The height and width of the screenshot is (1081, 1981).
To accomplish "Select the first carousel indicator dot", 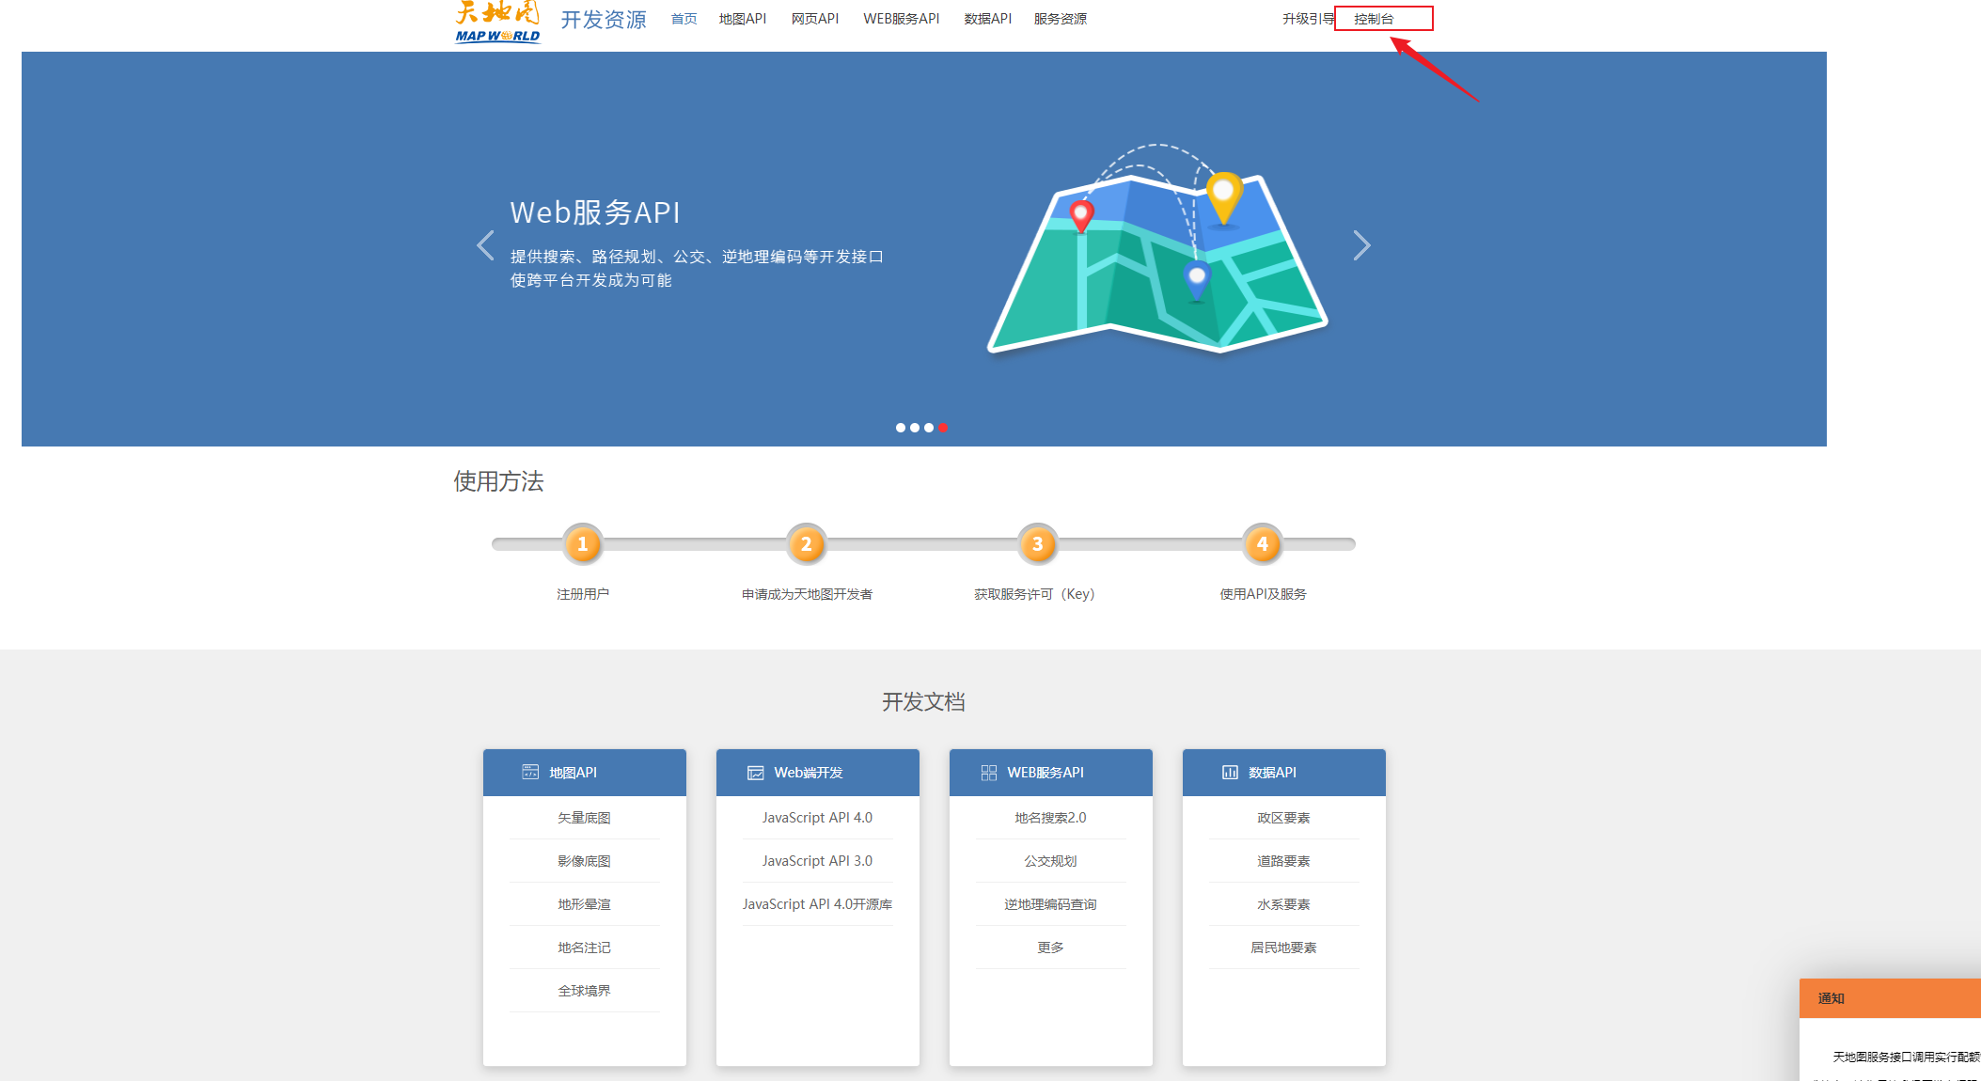I will 901,428.
